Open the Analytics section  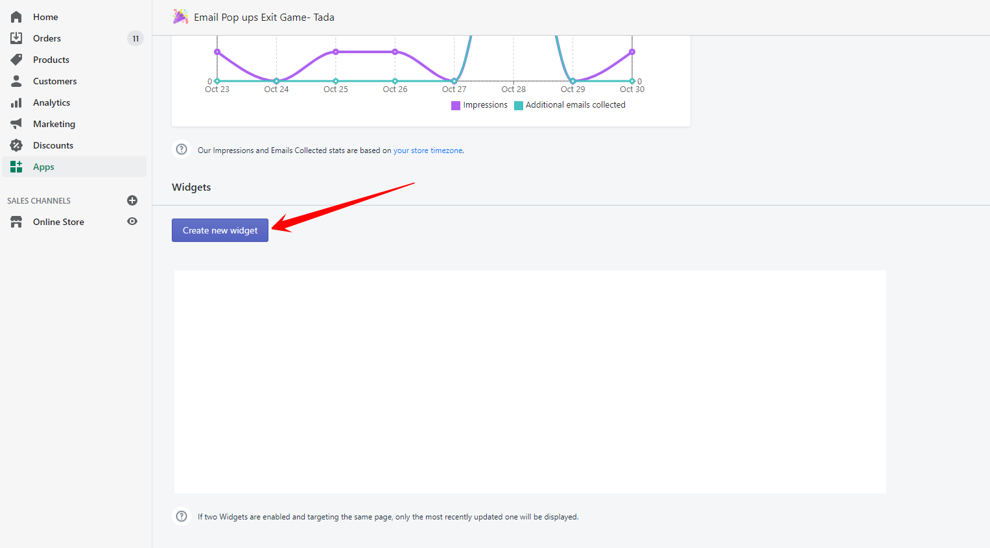(x=75, y=102)
